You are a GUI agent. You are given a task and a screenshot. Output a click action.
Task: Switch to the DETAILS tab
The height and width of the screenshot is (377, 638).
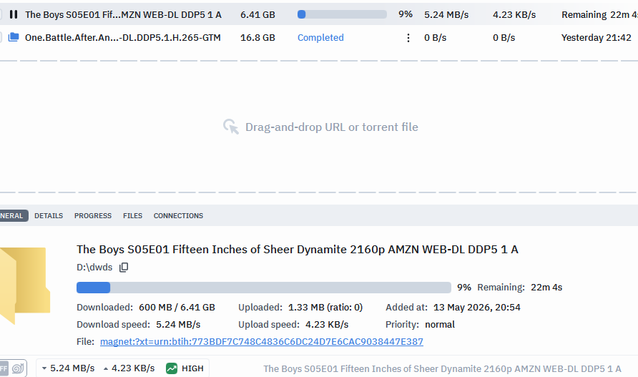[49, 216]
